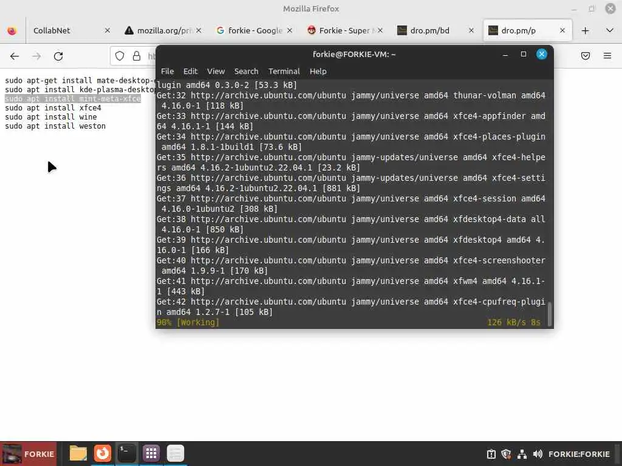
Task: Click the 'sudo apt install wine' line
Action: [x=51, y=117]
